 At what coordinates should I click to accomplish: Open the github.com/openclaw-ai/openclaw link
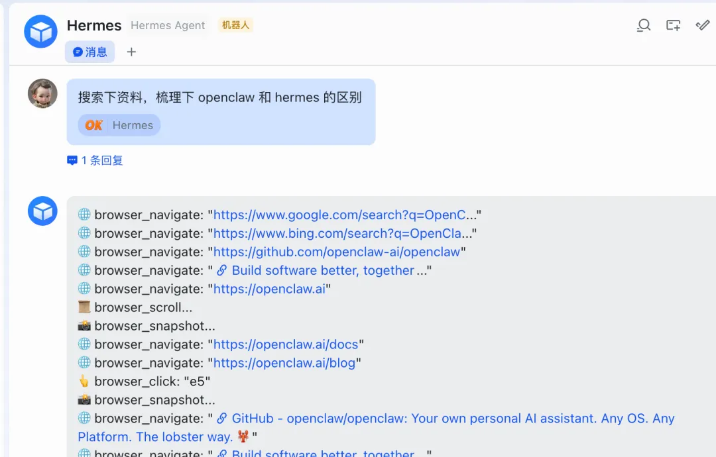(337, 252)
